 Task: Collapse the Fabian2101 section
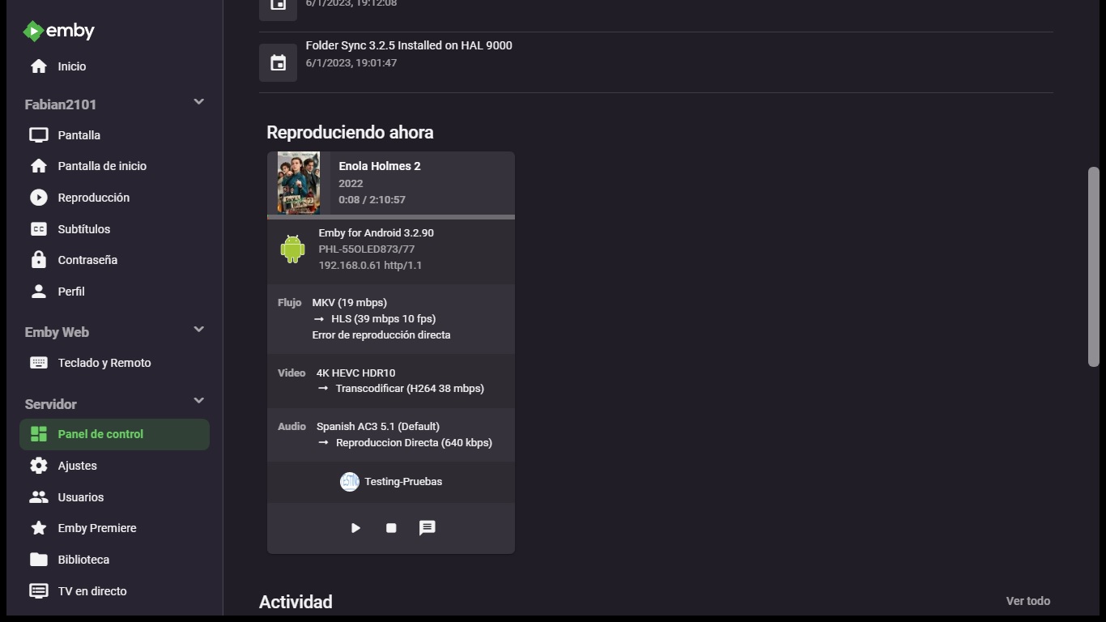pos(198,102)
